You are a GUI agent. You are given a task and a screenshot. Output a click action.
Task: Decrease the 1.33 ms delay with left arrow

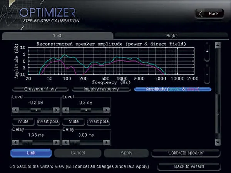pos(15,142)
